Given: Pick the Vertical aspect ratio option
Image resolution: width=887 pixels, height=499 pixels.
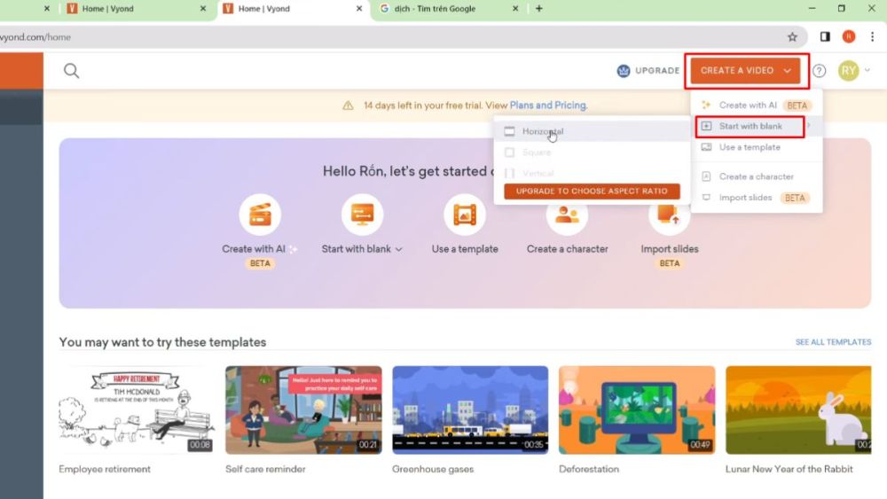Looking at the screenshot, I should [591, 173].
